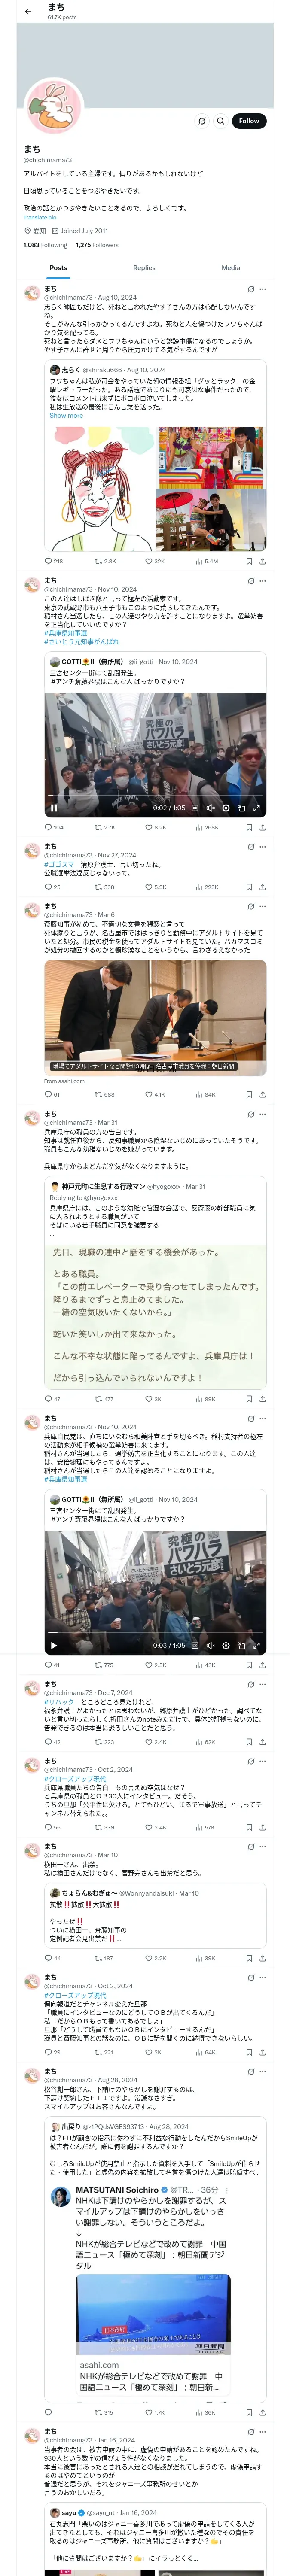Switch to the Replies tab

pos(144,268)
